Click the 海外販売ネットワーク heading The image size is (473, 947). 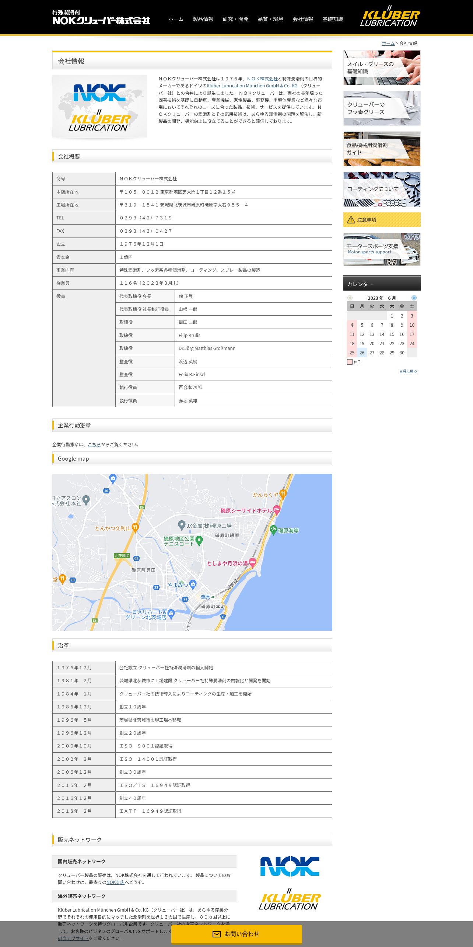pyautogui.click(x=82, y=896)
